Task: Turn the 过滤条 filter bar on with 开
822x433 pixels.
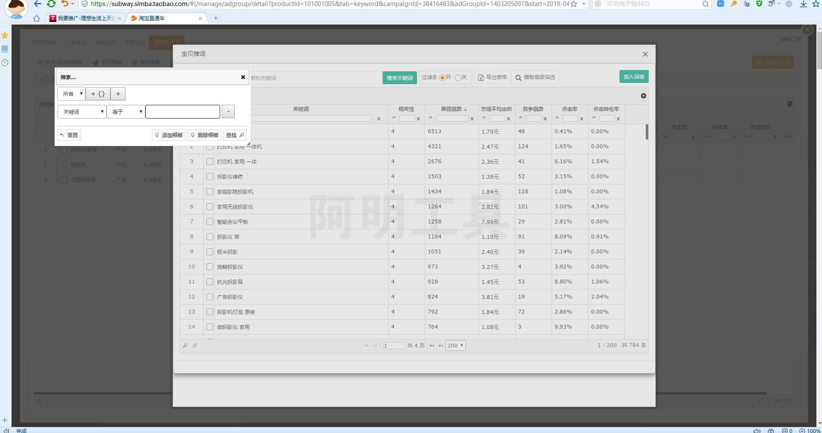Action: [442, 78]
